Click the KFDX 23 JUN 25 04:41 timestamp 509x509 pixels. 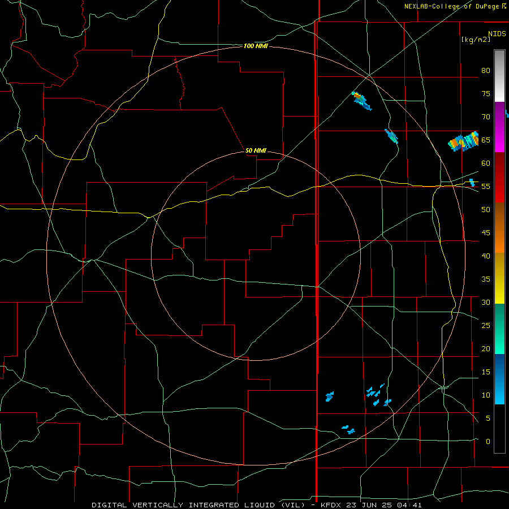tap(371, 505)
